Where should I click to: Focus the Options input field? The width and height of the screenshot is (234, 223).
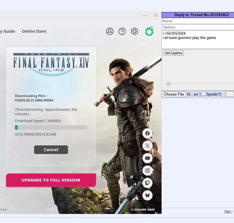(x=198, y=27)
